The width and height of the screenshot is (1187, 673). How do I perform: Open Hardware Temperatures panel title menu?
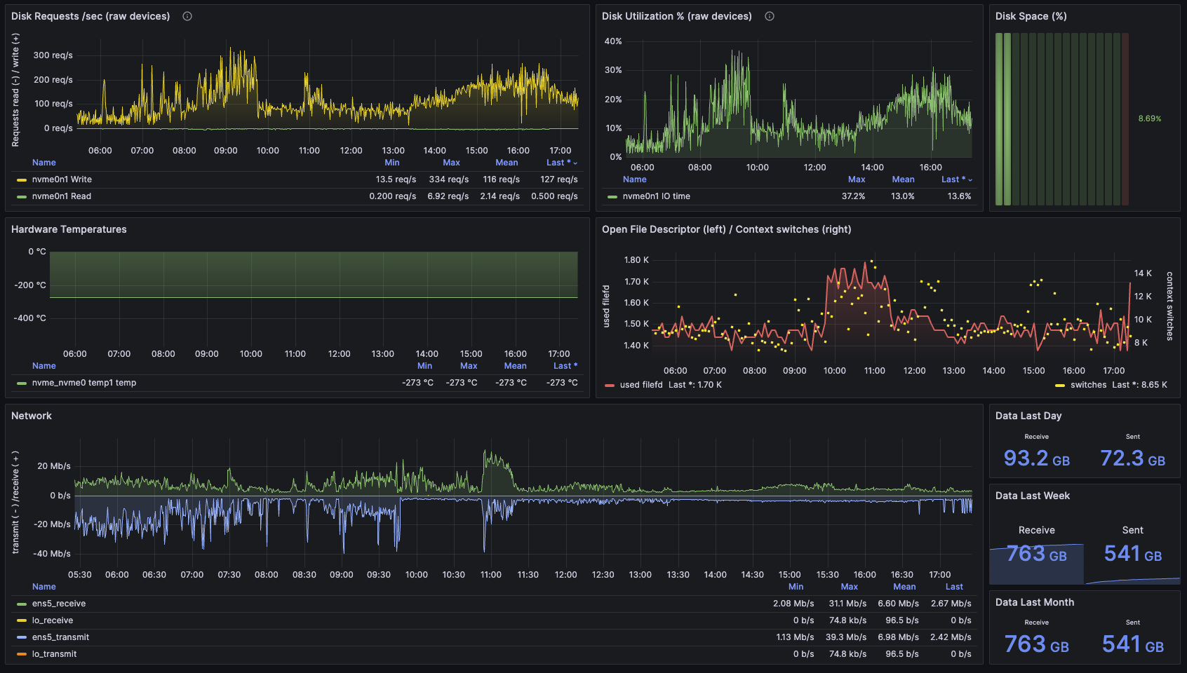coord(69,229)
